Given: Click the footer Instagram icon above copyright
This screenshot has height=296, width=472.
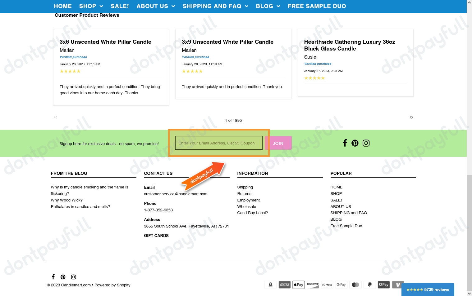Looking at the screenshot, I should point(74,277).
